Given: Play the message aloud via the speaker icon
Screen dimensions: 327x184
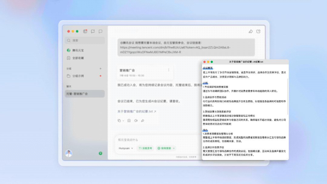Looking at the screenshot, I should click(136, 120).
